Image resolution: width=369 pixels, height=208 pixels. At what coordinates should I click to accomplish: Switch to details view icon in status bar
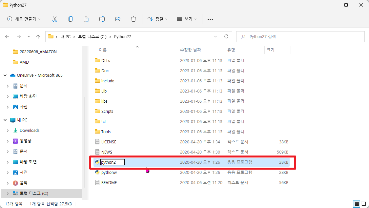tap(357, 204)
